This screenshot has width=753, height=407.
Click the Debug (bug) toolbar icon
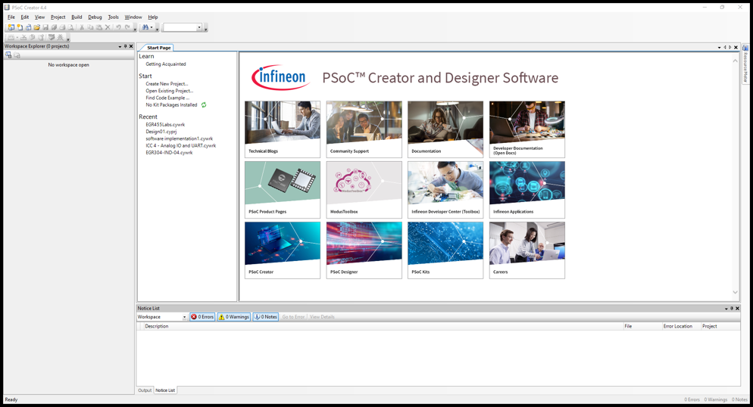click(x=60, y=37)
